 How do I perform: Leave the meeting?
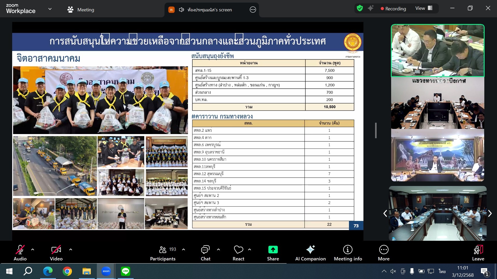[478, 253]
